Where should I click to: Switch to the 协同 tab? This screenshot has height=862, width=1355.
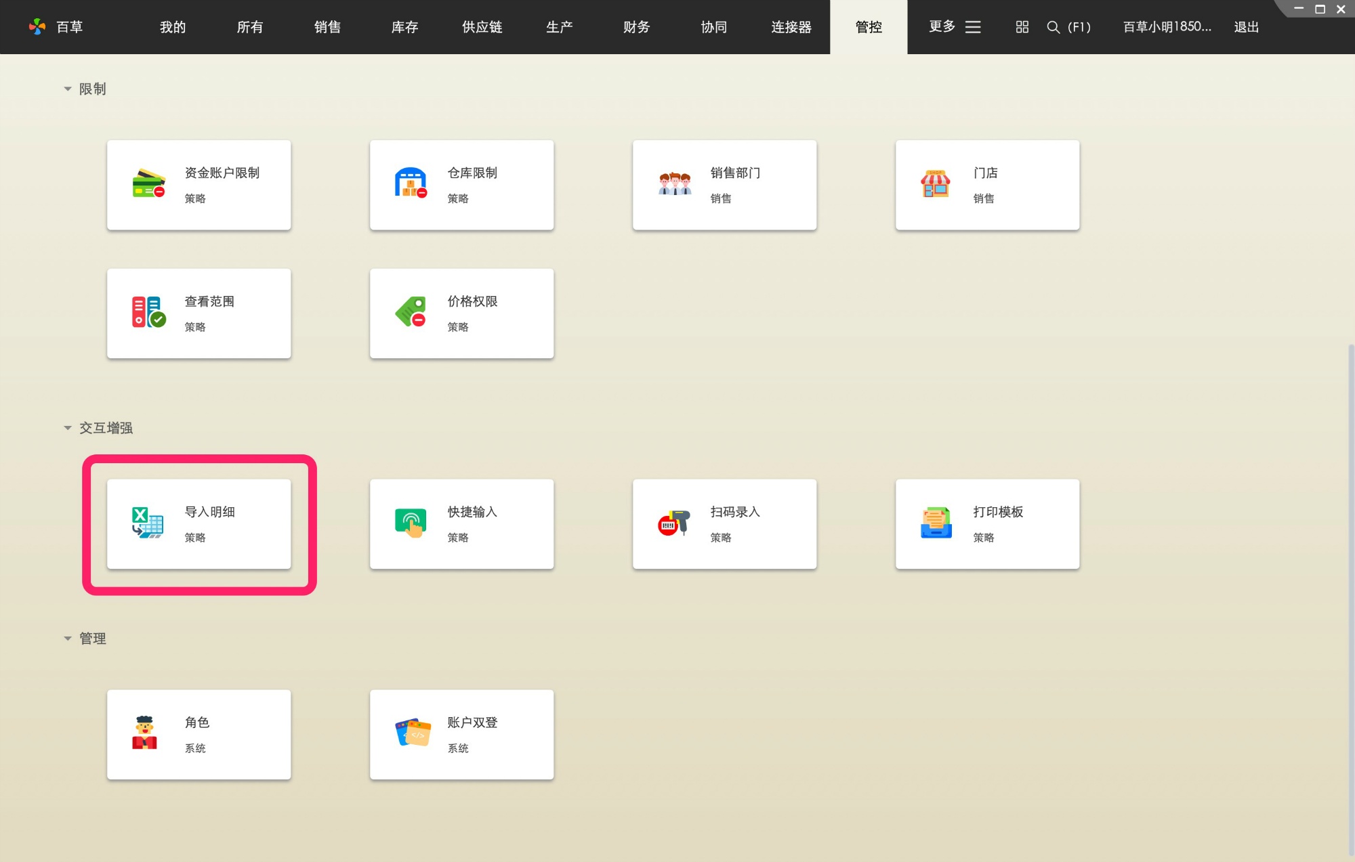[x=713, y=27]
